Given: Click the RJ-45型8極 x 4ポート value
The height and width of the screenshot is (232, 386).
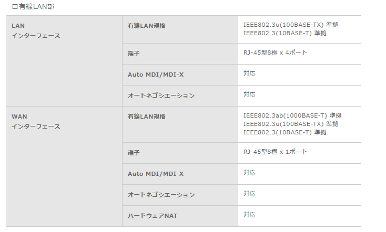Looking at the screenshot, I should [275, 52].
